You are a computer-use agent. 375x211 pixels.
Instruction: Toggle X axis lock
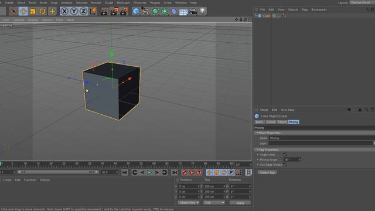point(64,11)
